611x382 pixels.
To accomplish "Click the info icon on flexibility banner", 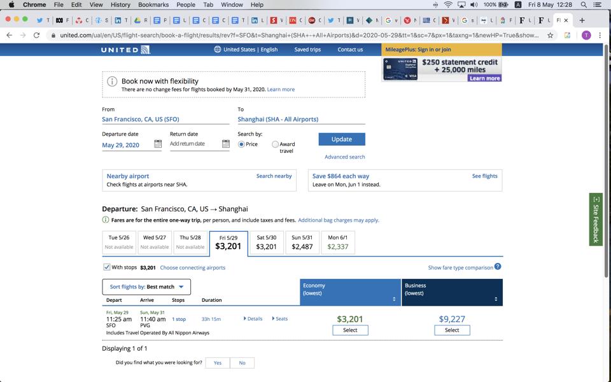I will point(113,81).
